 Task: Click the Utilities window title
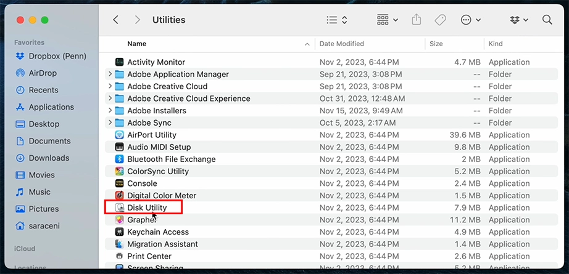pos(168,20)
